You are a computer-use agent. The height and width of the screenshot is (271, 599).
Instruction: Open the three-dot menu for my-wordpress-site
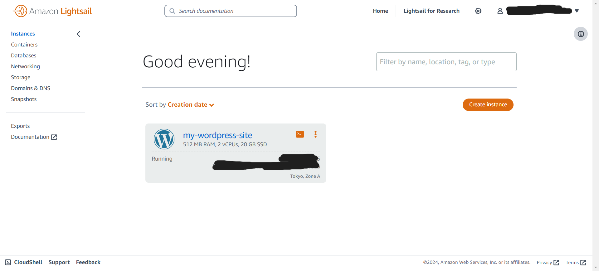click(x=315, y=134)
